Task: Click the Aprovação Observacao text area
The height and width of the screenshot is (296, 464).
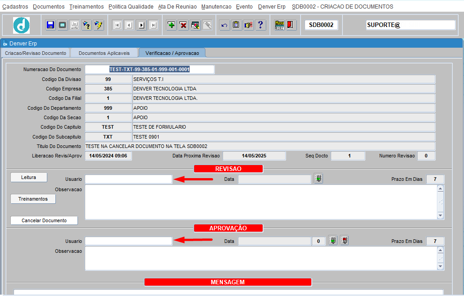Action: pyautogui.click(x=261, y=259)
